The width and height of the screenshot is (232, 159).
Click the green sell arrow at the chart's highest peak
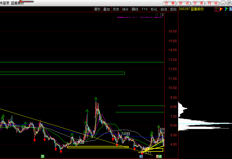96,99
